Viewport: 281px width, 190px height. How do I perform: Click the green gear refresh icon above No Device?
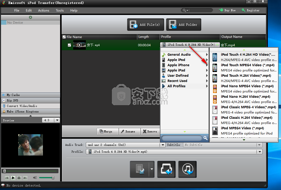(31, 17)
